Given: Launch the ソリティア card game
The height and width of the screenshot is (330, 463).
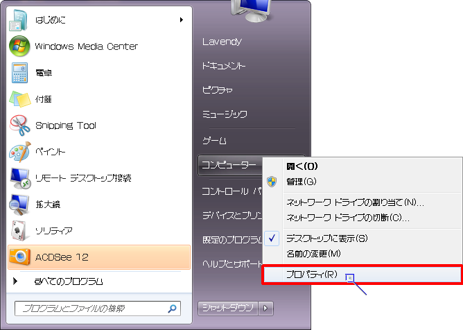Looking at the screenshot, I should 53,230.
